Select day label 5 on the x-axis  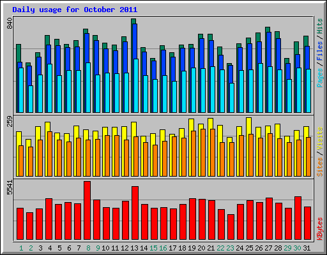[x=59, y=248]
